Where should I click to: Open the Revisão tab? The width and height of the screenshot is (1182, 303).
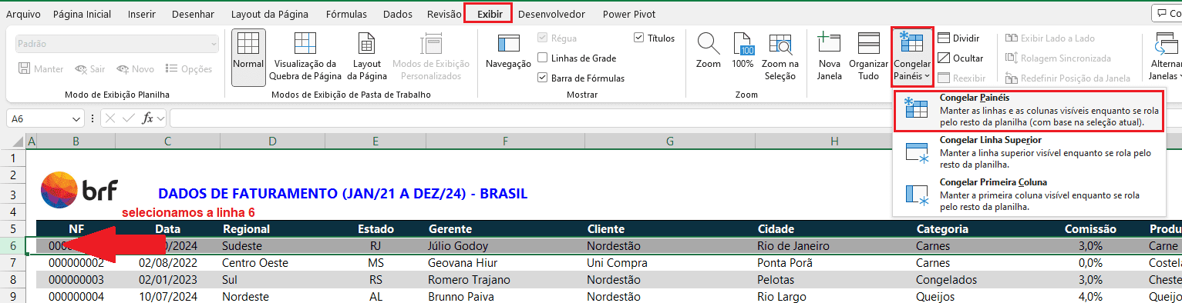click(444, 14)
